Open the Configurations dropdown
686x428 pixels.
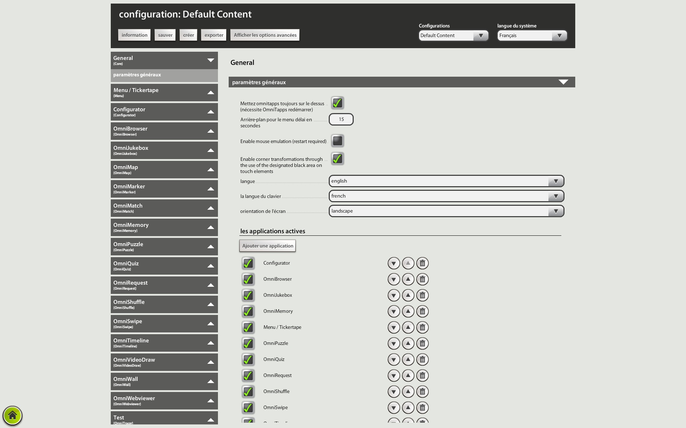point(453,36)
